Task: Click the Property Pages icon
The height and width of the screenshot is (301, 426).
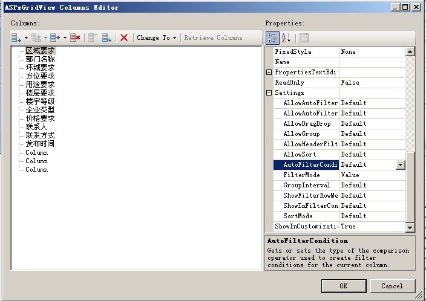Action: 304,38
